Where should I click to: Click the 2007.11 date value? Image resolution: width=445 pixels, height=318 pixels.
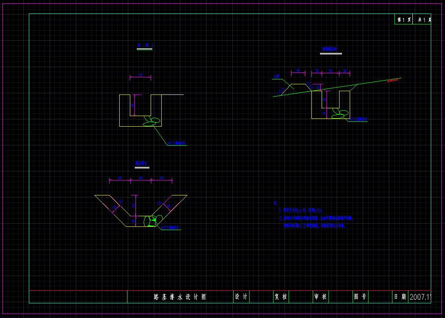coord(420,297)
